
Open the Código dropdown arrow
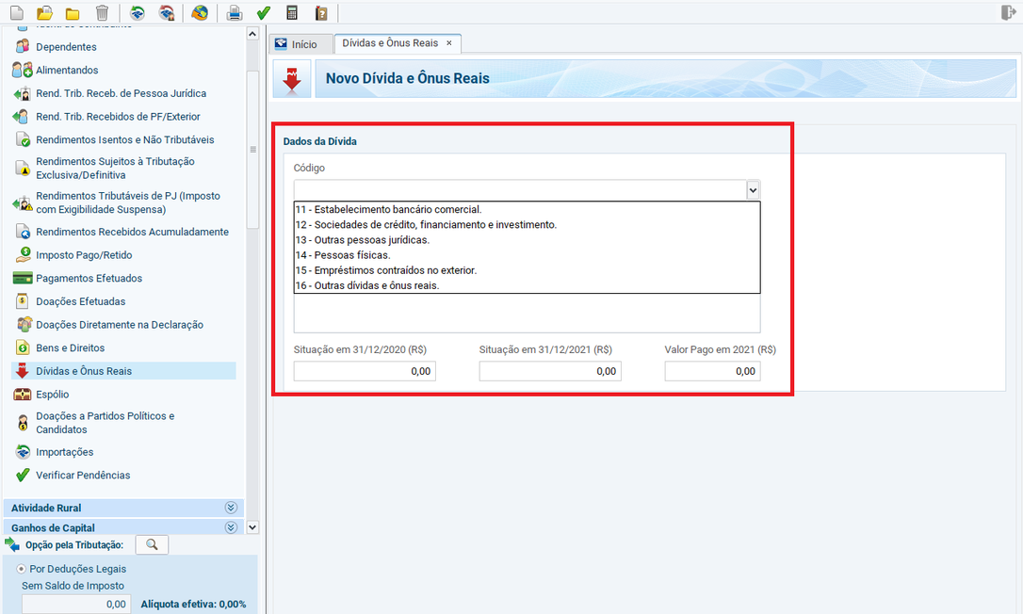[x=753, y=190]
